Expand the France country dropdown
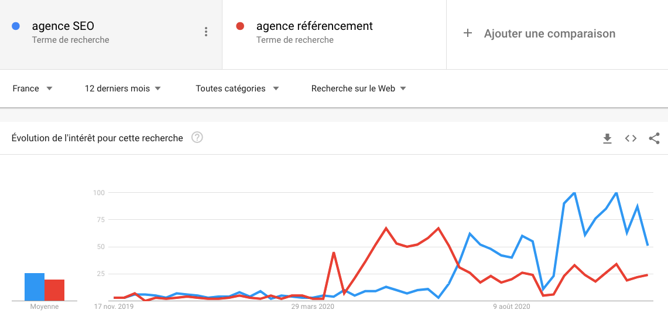 tap(32, 88)
